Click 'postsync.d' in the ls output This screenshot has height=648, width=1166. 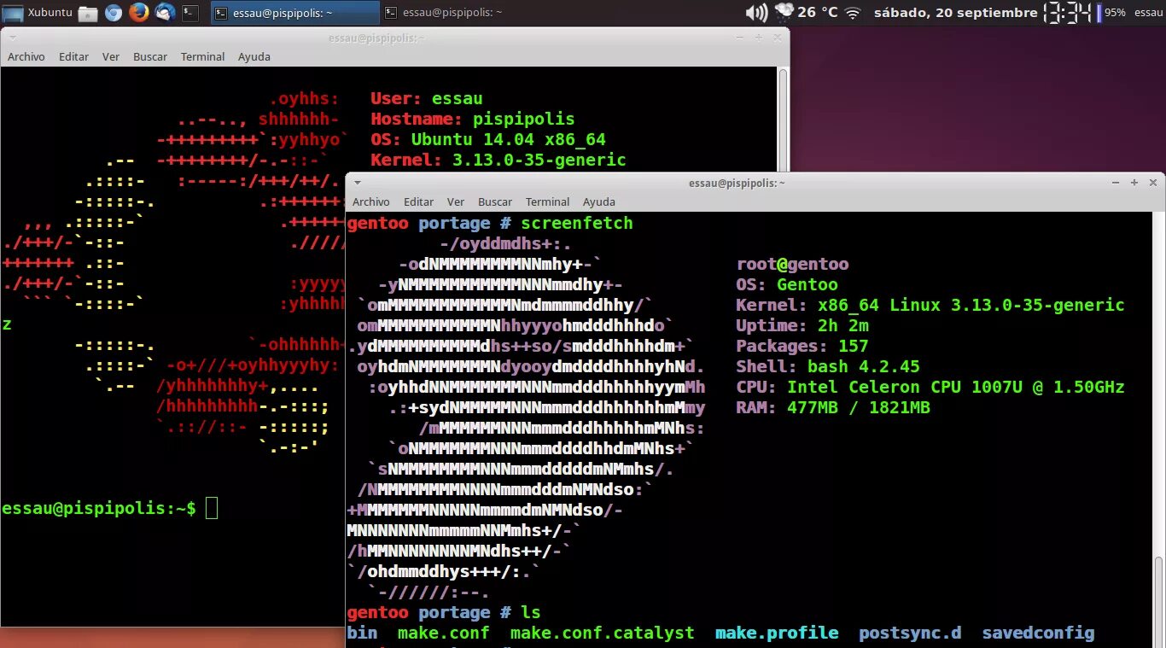(x=910, y=633)
